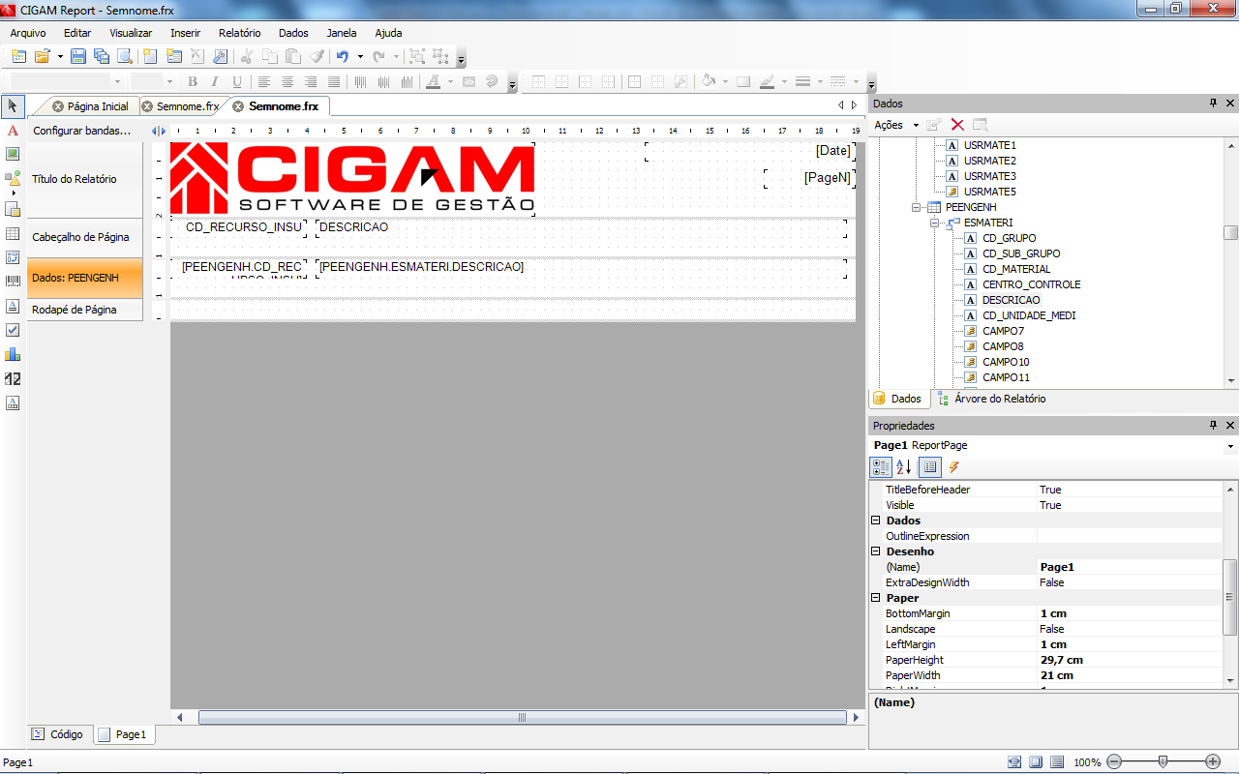Click the Save report toolbar icon
This screenshot has width=1239, height=774.
78,56
